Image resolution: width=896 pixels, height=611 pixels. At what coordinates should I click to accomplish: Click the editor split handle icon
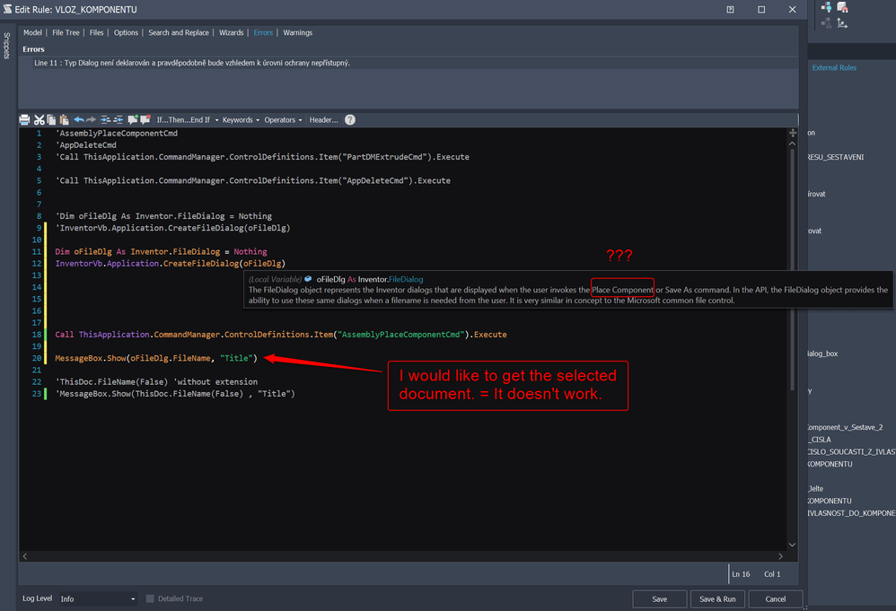(x=793, y=133)
